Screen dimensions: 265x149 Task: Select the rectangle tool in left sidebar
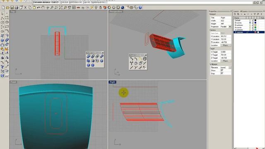coord(7,27)
